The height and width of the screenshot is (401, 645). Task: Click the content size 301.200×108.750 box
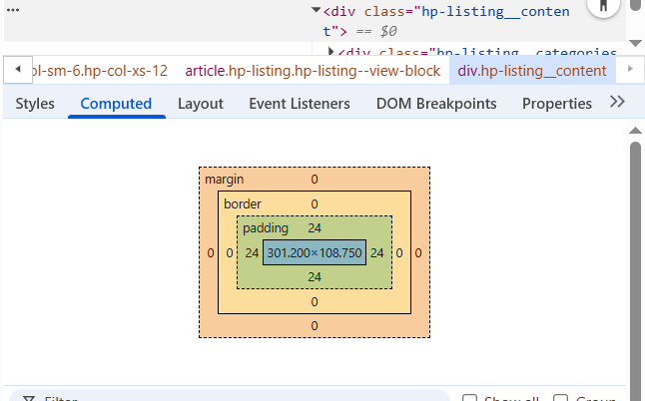click(315, 253)
